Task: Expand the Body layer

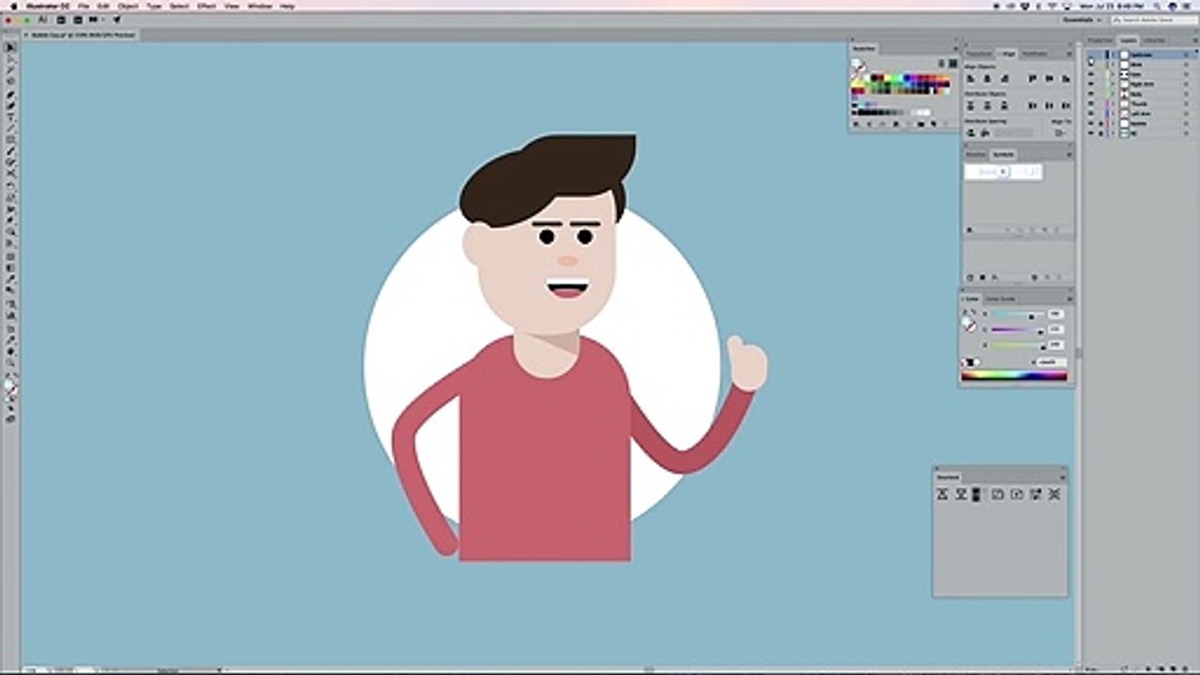Action: click(x=1113, y=94)
